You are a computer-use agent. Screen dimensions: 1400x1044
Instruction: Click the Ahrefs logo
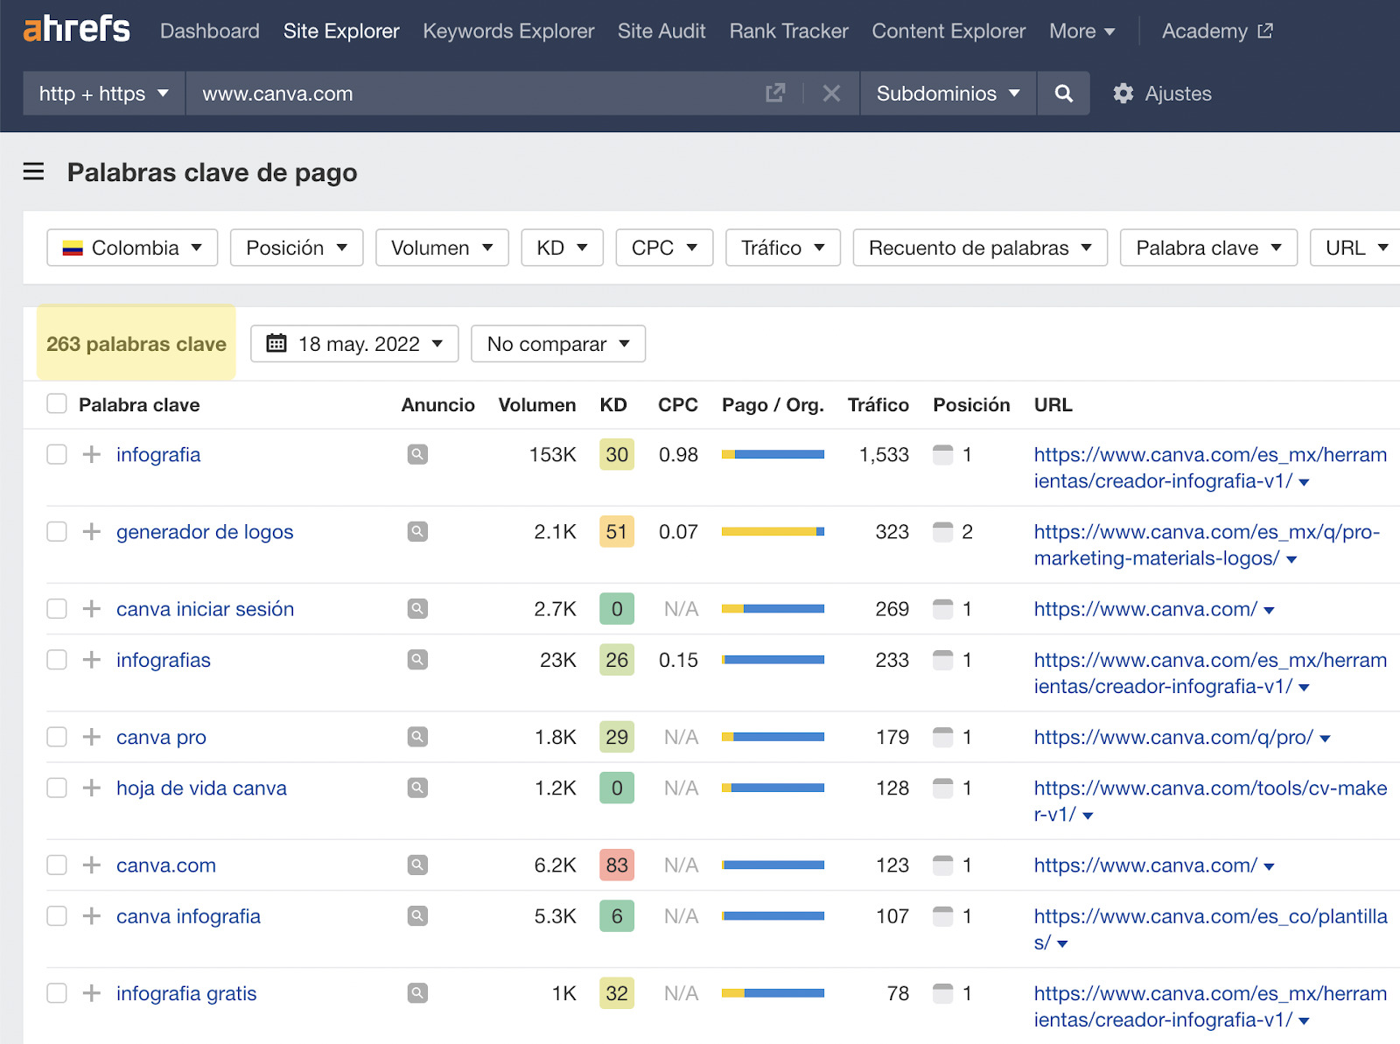tap(76, 30)
